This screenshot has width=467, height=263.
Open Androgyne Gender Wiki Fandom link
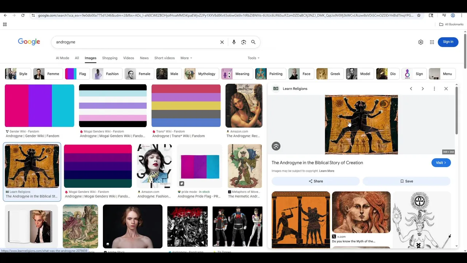point(32,136)
